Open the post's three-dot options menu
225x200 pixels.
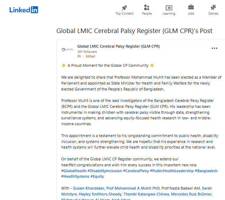point(215,48)
